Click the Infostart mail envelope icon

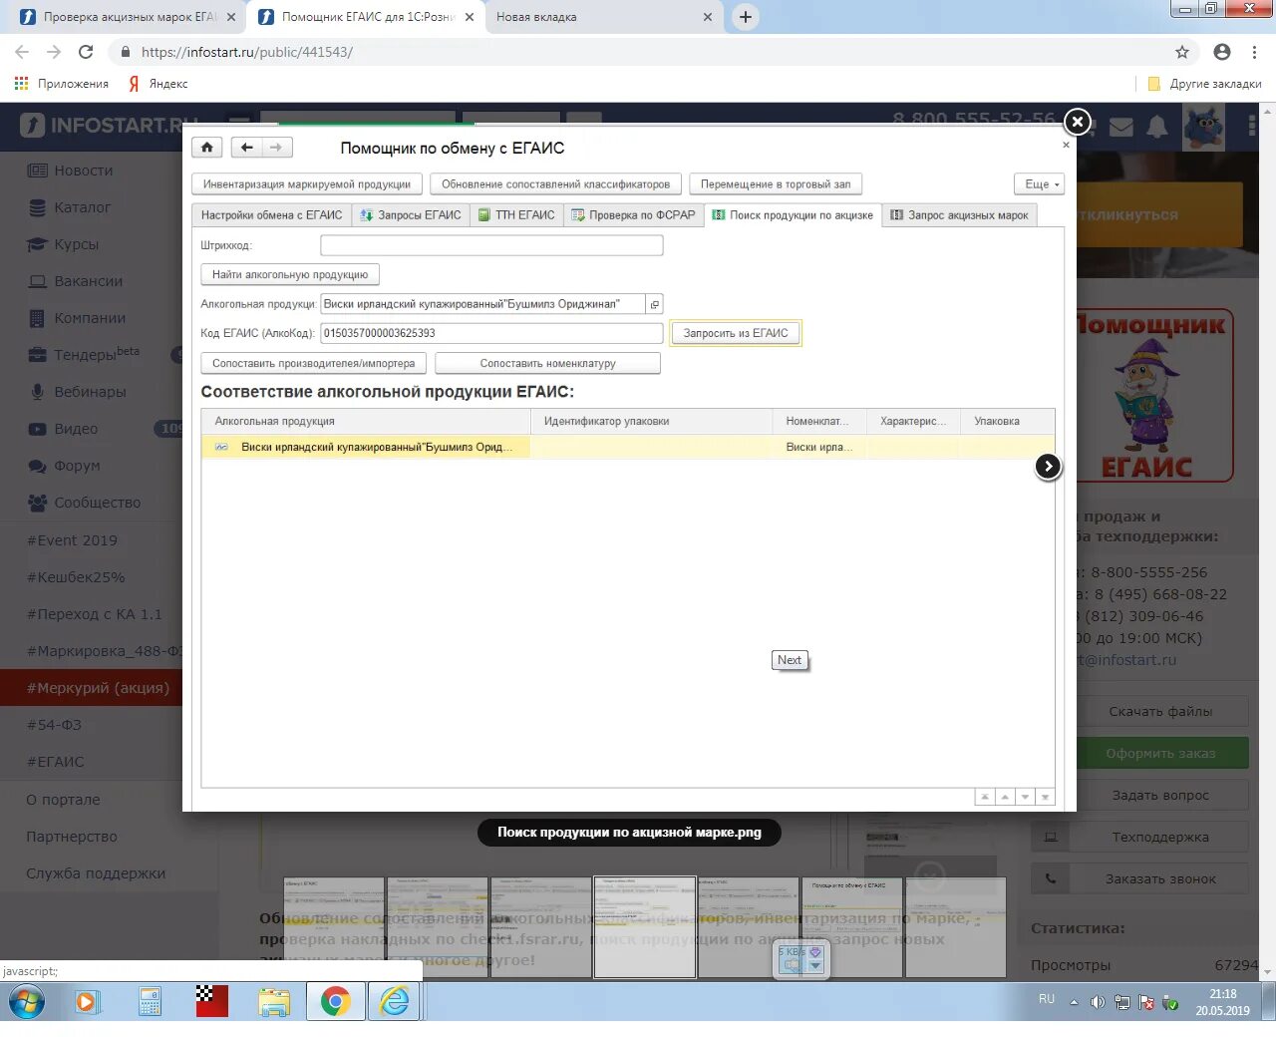(x=1121, y=127)
